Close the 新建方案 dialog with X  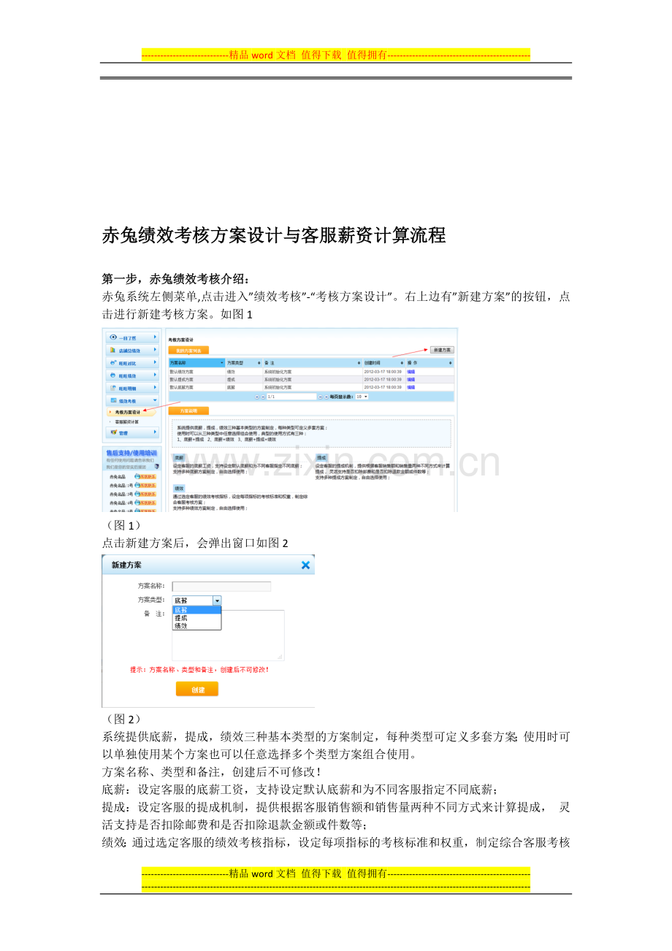tap(305, 565)
